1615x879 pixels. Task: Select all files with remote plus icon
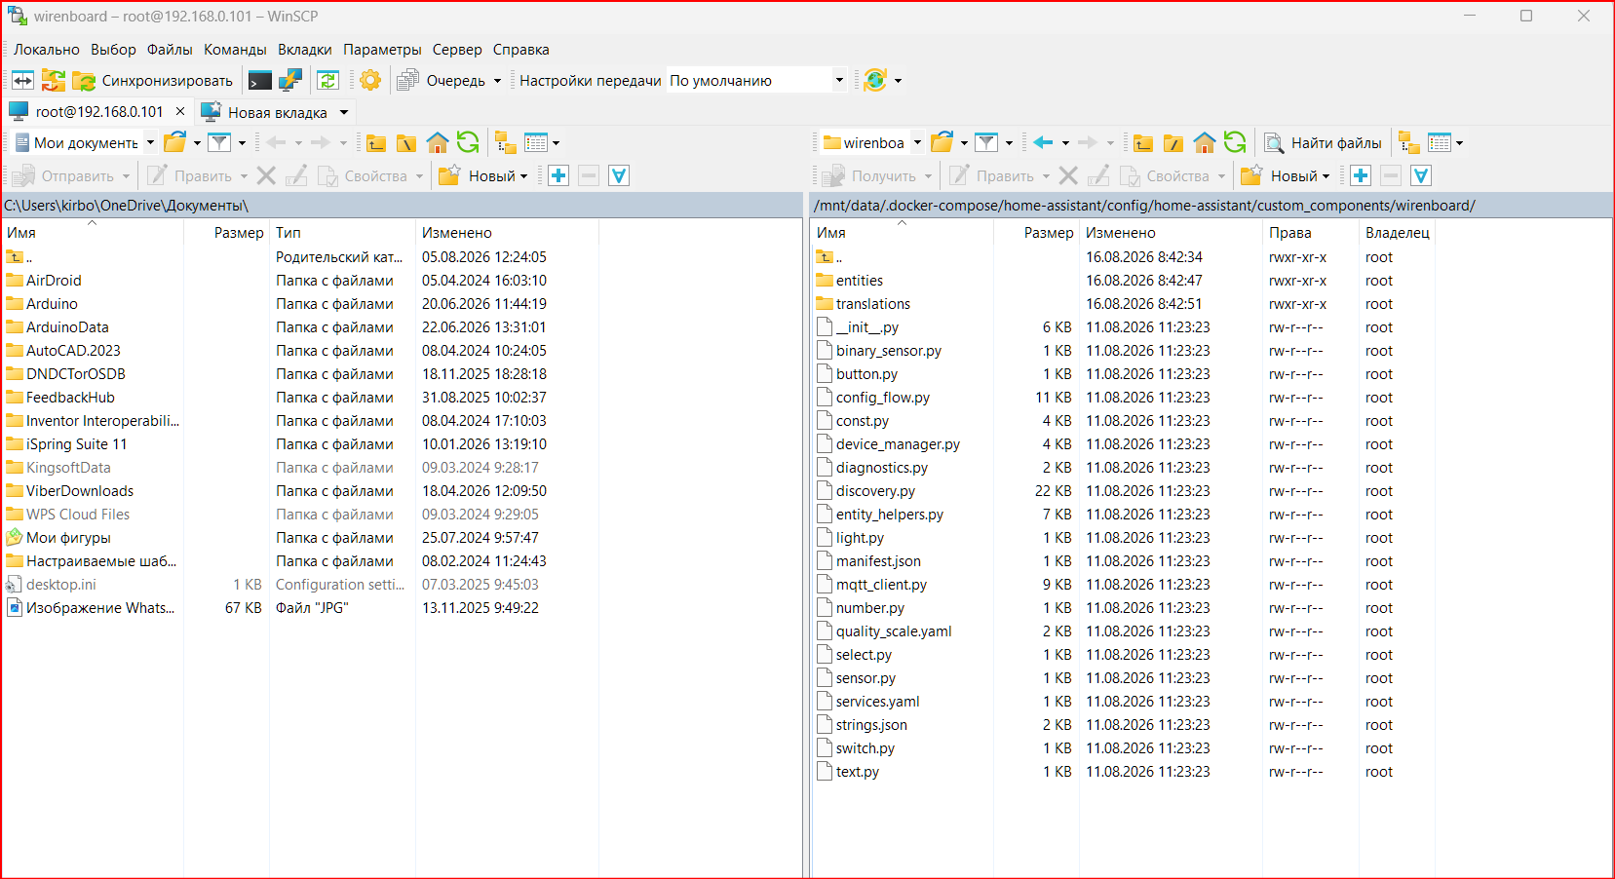[x=1361, y=175]
